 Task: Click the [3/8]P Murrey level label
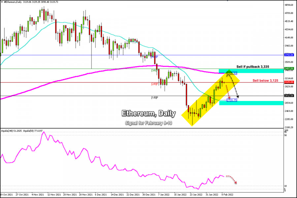[x=154, y=70]
